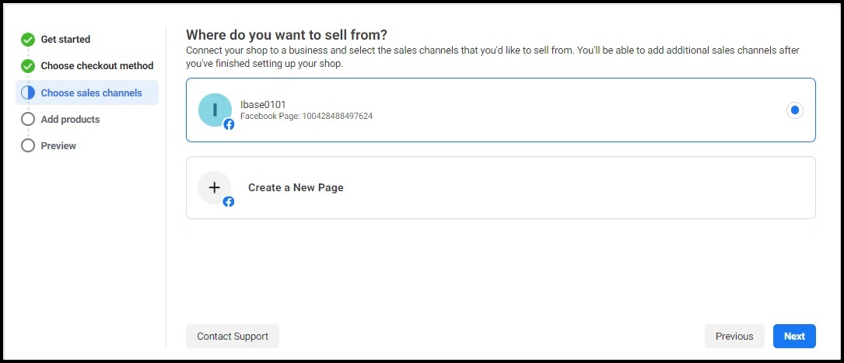Go back with the Previous button
844x363 pixels.
(734, 336)
